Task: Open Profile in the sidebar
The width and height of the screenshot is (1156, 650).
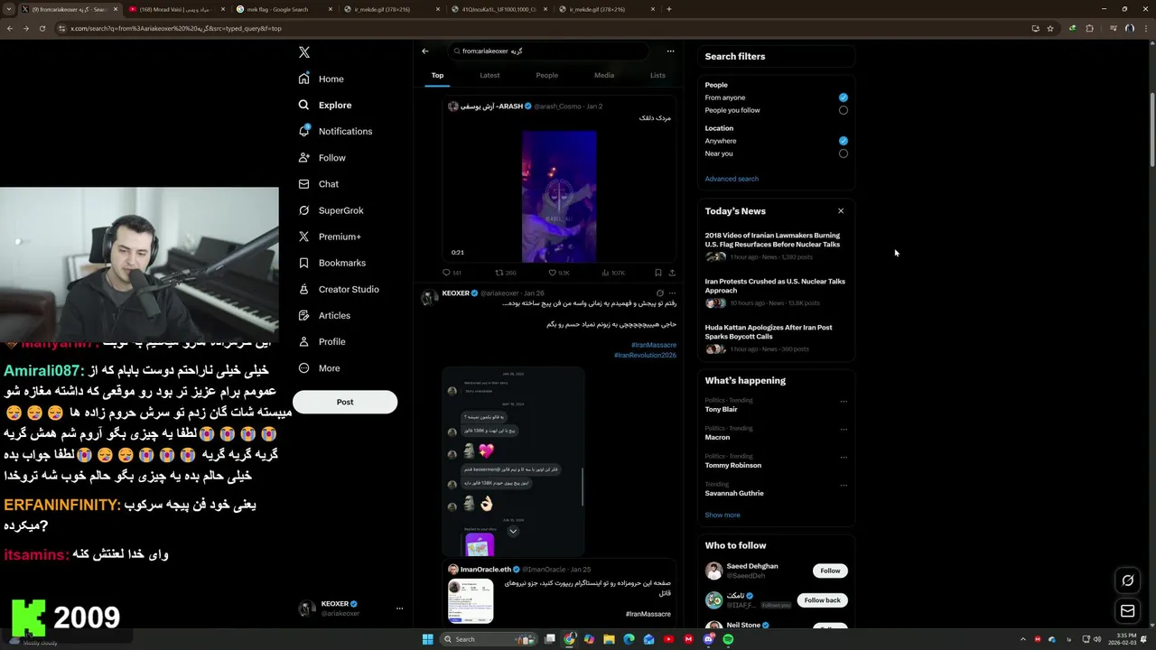Action: (322, 341)
